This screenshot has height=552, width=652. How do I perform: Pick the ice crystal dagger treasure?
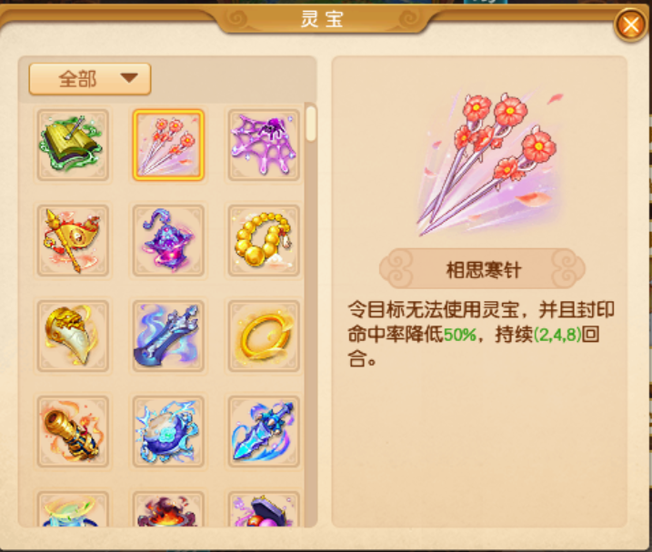264,431
